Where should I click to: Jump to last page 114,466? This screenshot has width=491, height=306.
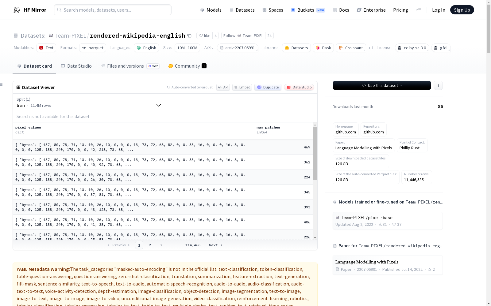coord(193,245)
